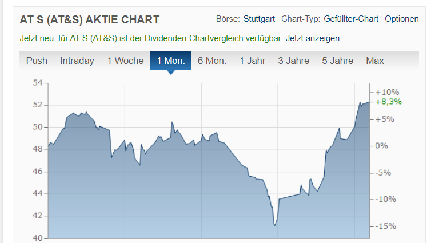
Task: Click the chart peak near 52
Action: coord(360,102)
